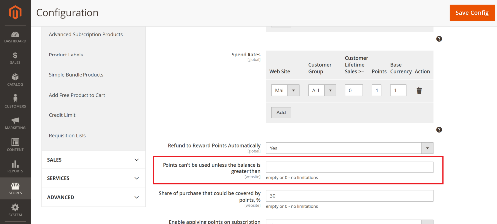Click the Customer Group column header
The height and width of the screenshot is (224, 497).
point(320,68)
